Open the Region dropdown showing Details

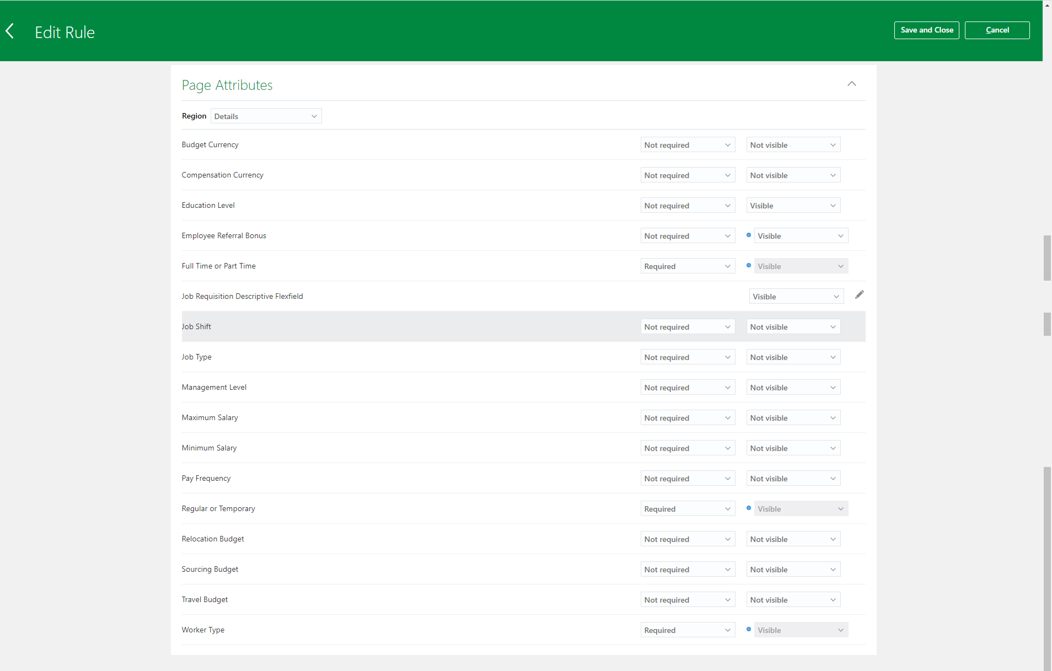266,116
